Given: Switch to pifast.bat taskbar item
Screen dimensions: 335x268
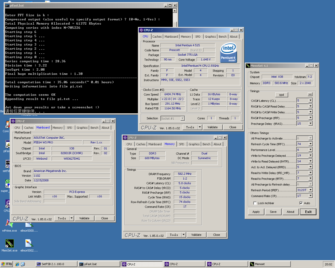Looking at the screenshot, I should (99, 264).
